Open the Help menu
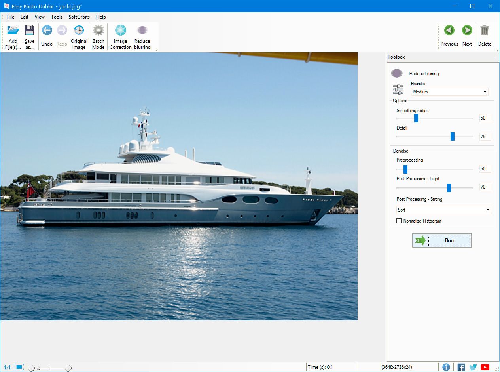Viewport: 500px width, 372px height. click(101, 17)
